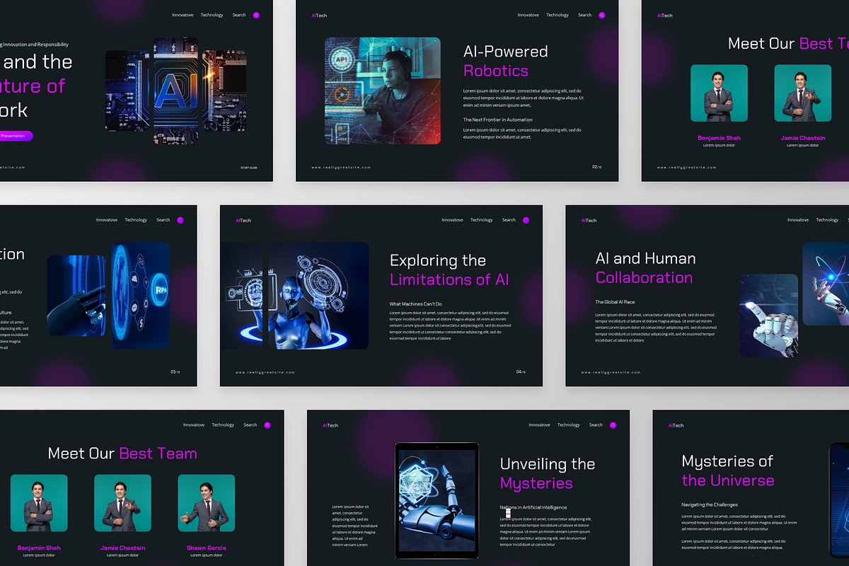Open www.reallygreatsite.com on the Limitations of AI slide

coord(266,372)
